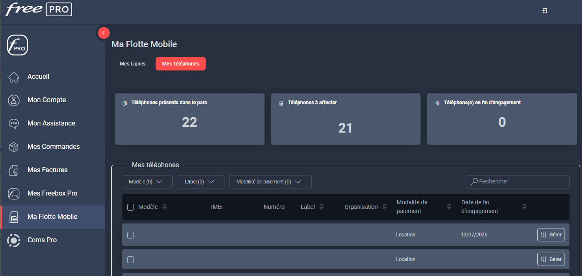Open Mon Compte menu item
The width and height of the screenshot is (582, 276).
pos(53,100)
